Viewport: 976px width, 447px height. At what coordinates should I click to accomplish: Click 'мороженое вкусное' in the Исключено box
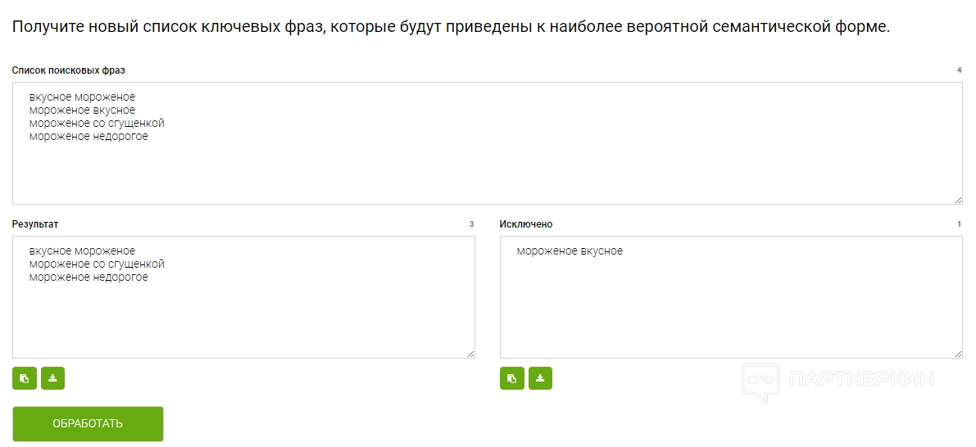(x=570, y=251)
